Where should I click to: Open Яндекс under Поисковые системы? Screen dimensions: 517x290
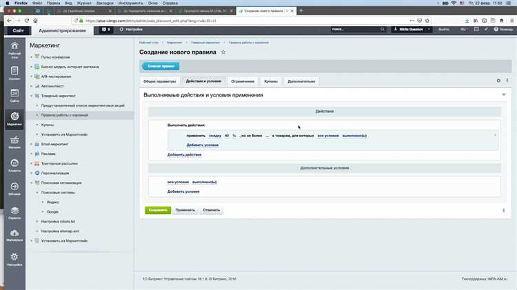(53, 202)
